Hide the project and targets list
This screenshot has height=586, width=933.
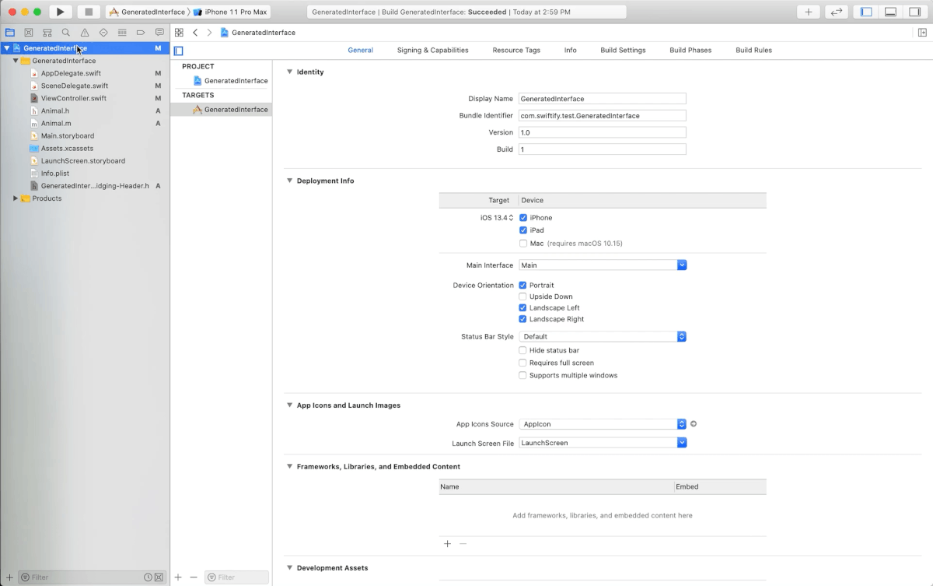tap(179, 51)
